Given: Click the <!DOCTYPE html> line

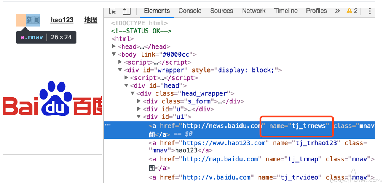Looking at the screenshot, I should (x=139, y=24).
